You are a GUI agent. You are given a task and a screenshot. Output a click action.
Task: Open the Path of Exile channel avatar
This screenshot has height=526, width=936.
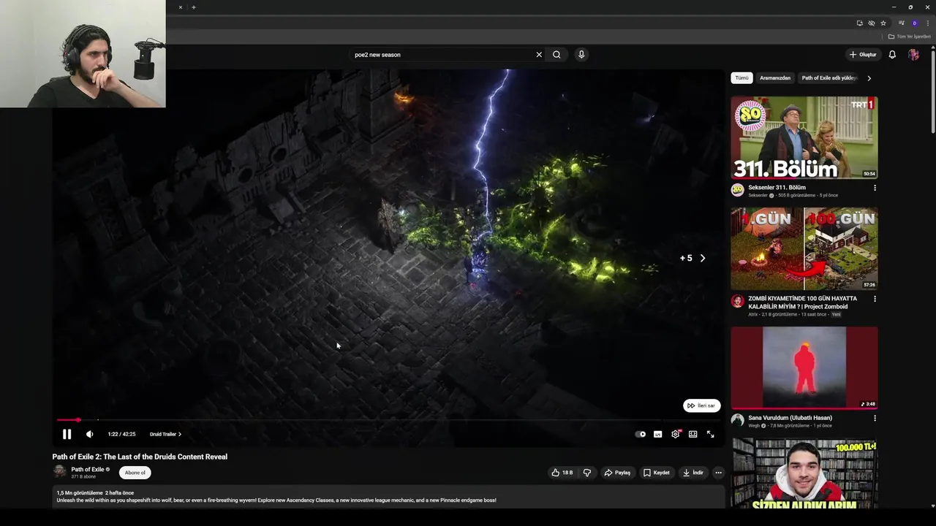coord(59,472)
